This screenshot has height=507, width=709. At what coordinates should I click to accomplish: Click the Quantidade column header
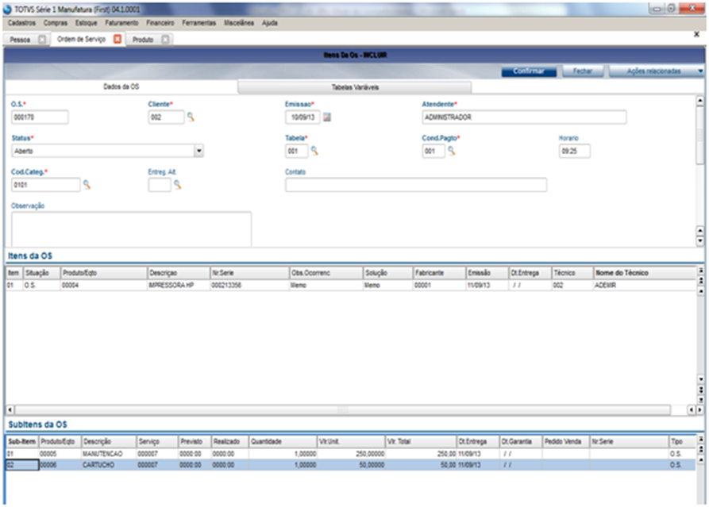point(283,441)
